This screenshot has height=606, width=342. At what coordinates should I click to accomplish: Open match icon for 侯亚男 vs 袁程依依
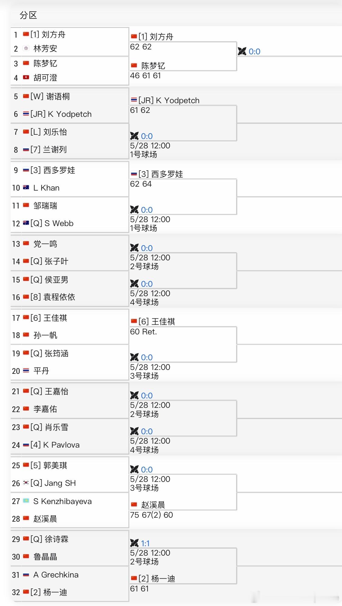(x=134, y=284)
